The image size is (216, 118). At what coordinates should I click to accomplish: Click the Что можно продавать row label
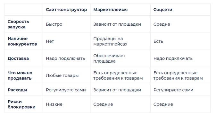point(20,76)
